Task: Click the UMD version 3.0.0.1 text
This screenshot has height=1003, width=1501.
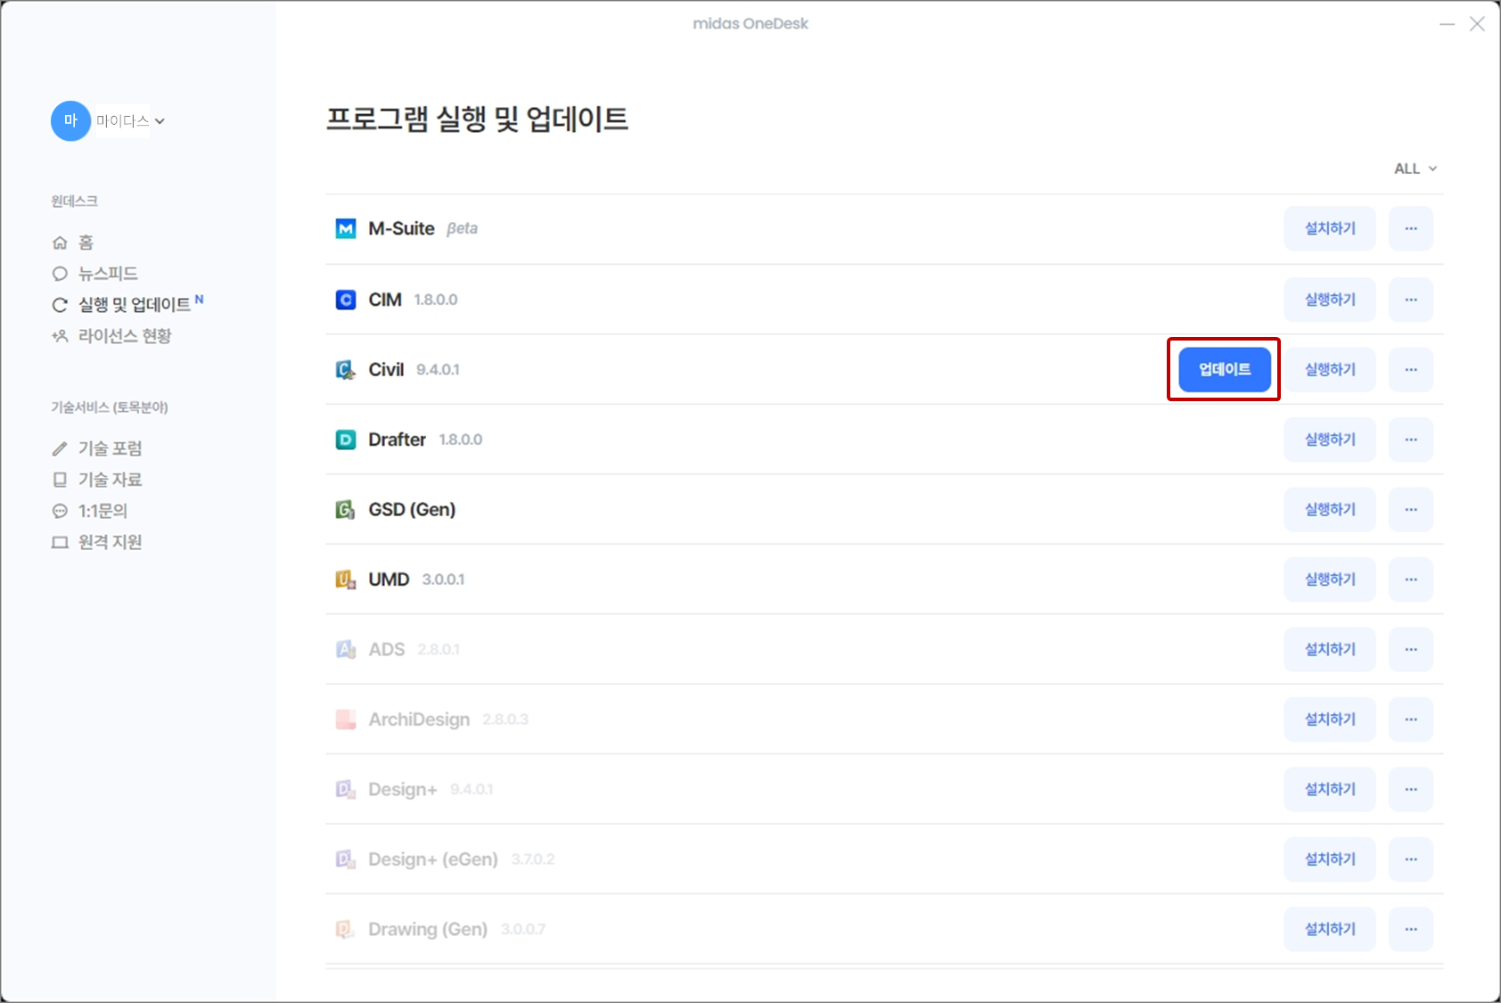Action: click(x=443, y=580)
